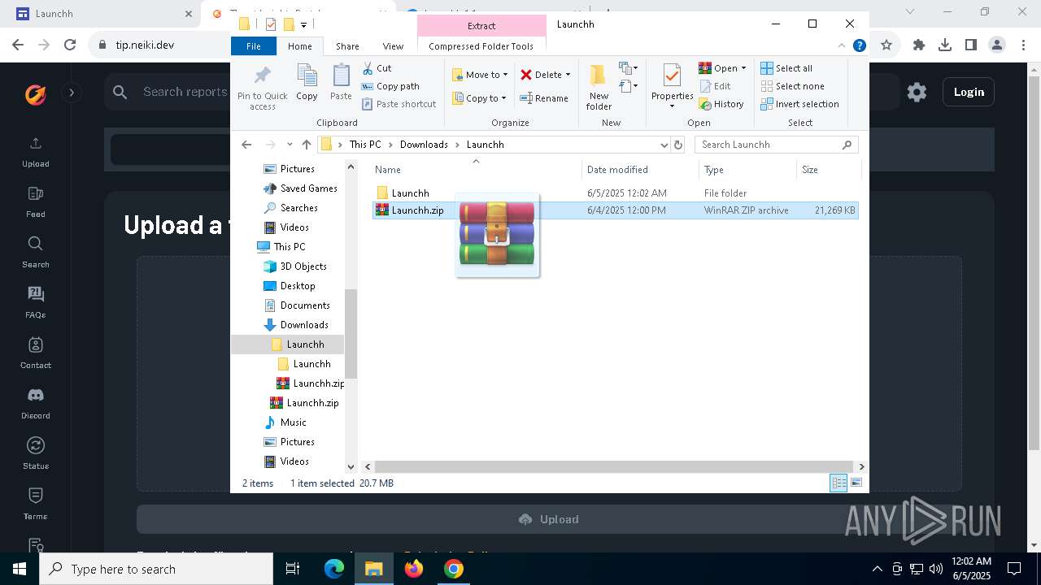Image resolution: width=1041 pixels, height=585 pixels.
Task: Go back in Explorer navigation
Action: click(x=246, y=145)
